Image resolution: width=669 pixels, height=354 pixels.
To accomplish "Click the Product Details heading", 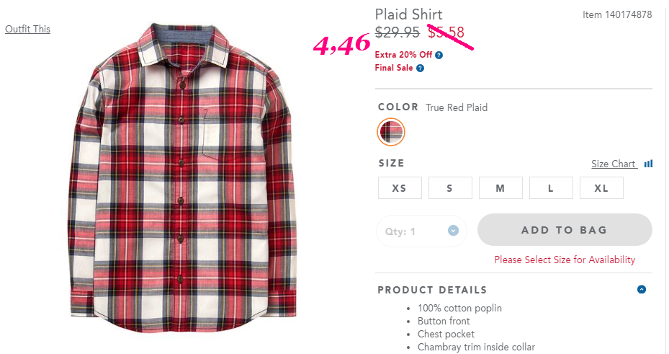I will tap(432, 290).
